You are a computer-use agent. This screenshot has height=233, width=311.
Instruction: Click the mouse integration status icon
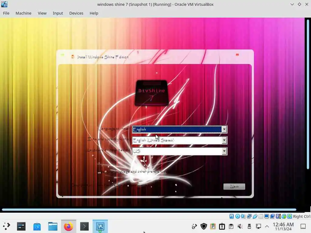tap(284, 216)
